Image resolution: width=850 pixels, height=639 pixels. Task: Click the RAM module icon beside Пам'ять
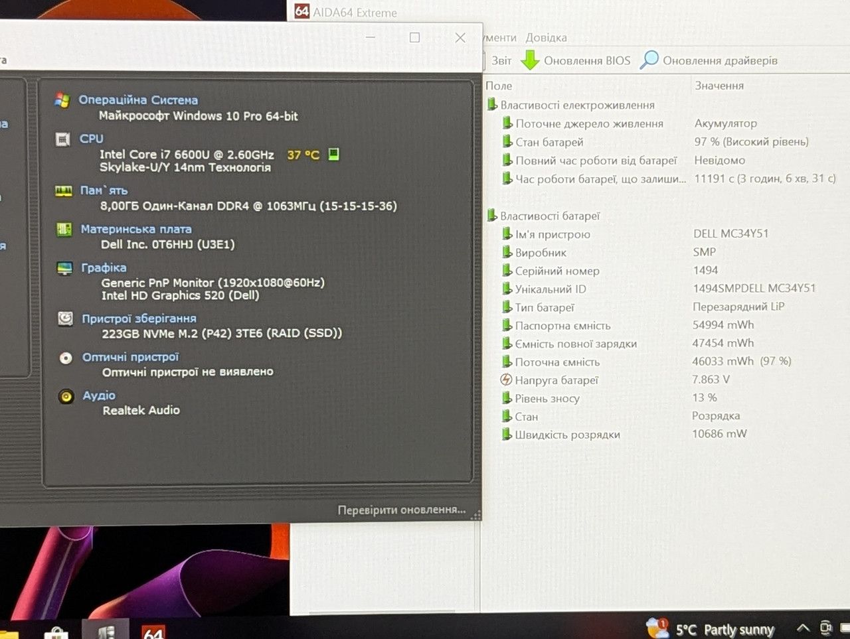64,191
